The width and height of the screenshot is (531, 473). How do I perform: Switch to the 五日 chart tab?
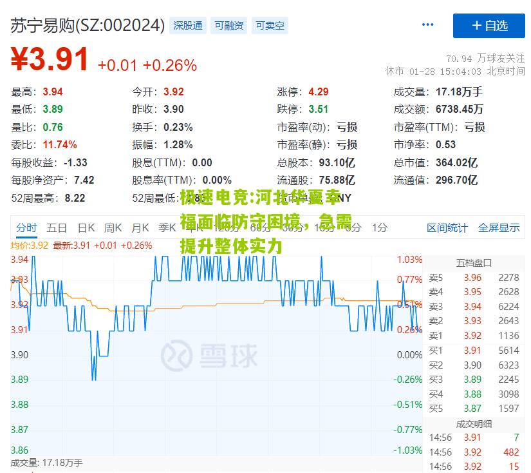(x=57, y=227)
